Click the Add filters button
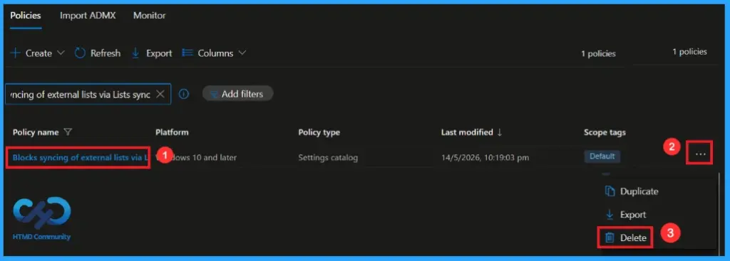This screenshot has width=730, height=261. (x=237, y=94)
